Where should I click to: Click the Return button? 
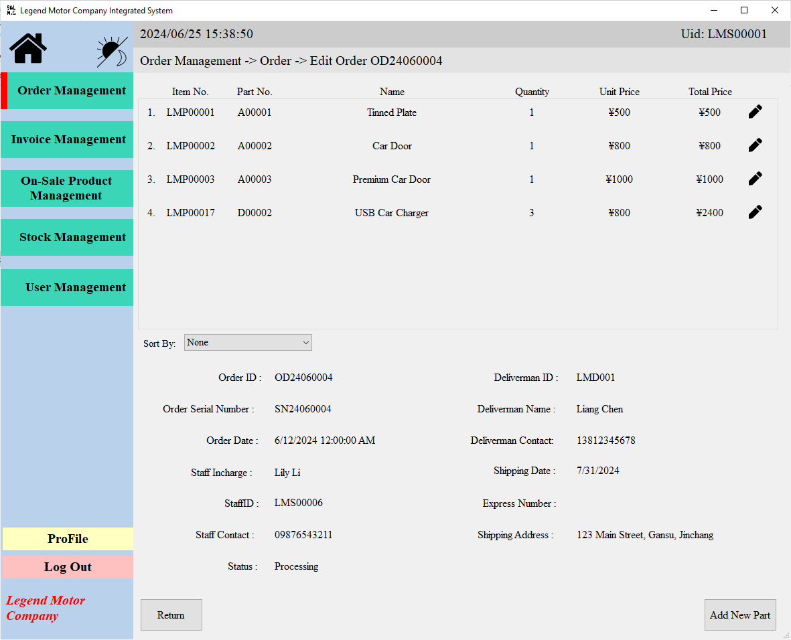[x=171, y=615]
